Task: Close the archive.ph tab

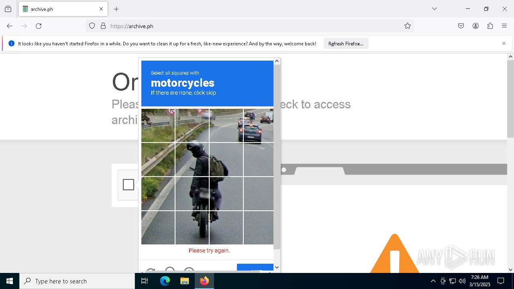Action: (101, 9)
